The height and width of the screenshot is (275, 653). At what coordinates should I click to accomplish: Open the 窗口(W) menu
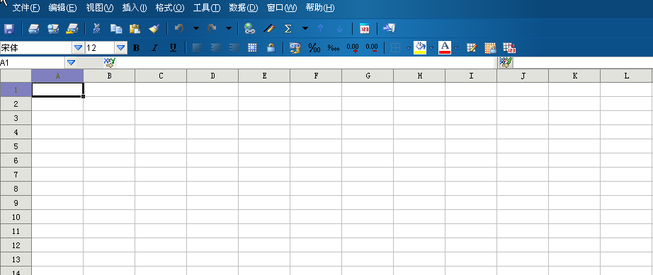point(282,8)
